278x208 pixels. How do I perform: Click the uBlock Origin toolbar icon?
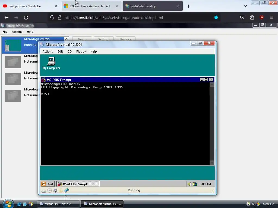(262, 17)
